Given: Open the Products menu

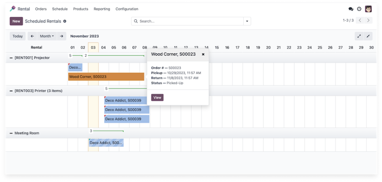Looking at the screenshot, I should tap(81, 9).
